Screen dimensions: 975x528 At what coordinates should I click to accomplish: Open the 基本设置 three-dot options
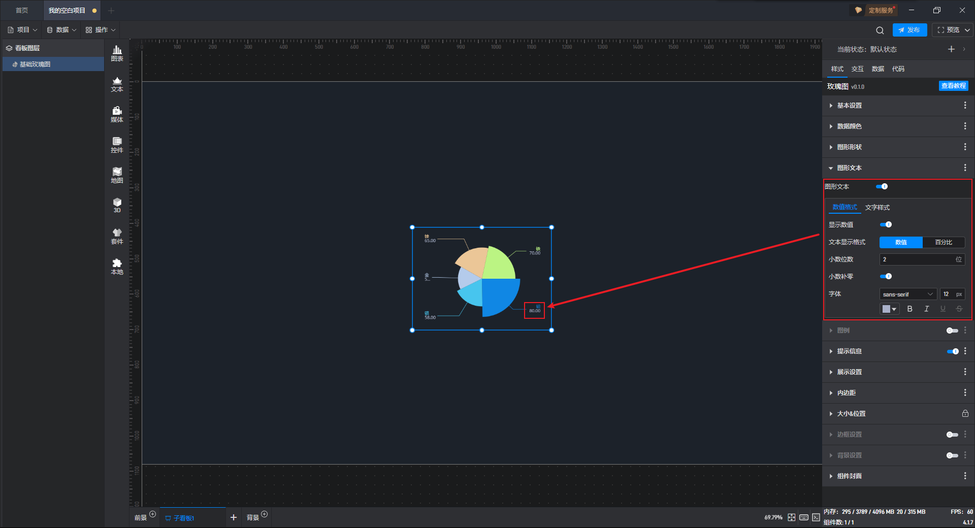pyautogui.click(x=965, y=106)
